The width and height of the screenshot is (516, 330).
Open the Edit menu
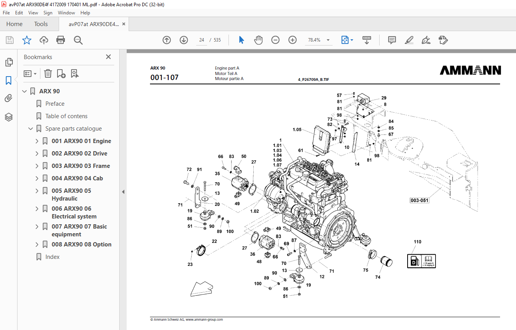[19, 13]
